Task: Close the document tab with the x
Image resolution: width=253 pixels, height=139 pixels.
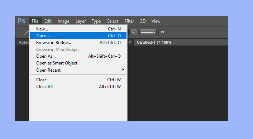Action: coord(130,42)
